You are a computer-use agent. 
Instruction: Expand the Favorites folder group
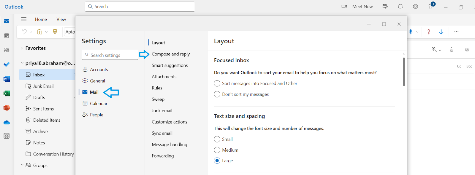[22, 48]
